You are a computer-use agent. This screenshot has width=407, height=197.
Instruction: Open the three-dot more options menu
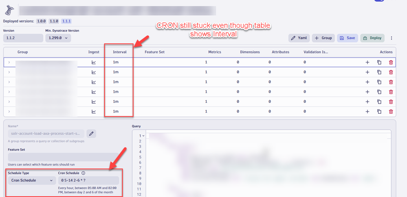click(392, 38)
